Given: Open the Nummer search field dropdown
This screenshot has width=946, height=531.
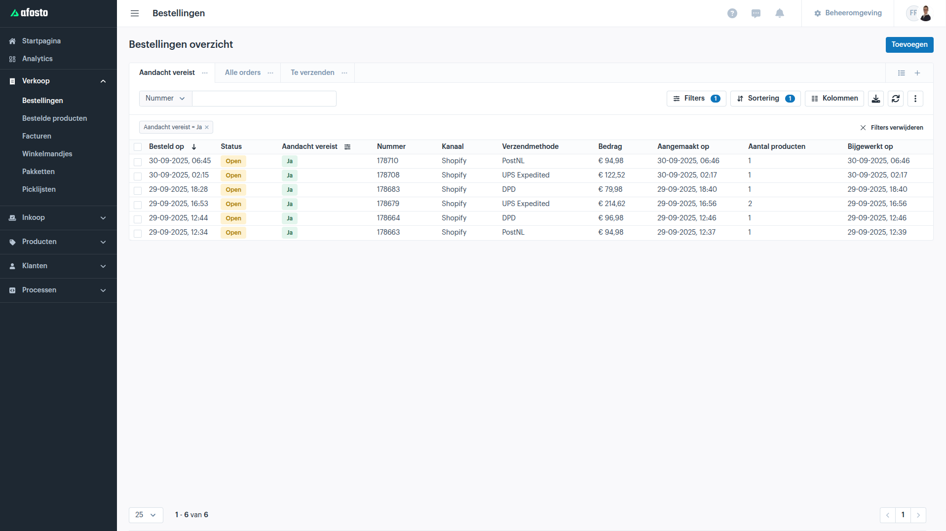Looking at the screenshot, I should pyautogui.click(x=165, y=99).
